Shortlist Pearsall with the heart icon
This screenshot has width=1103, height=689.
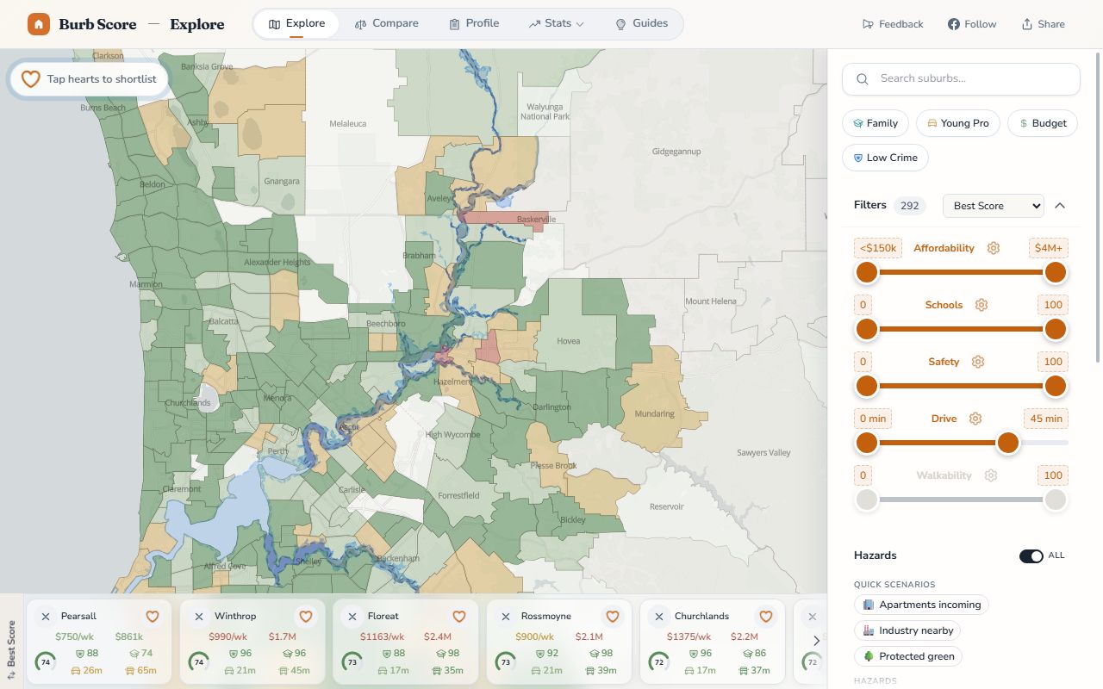153,617
